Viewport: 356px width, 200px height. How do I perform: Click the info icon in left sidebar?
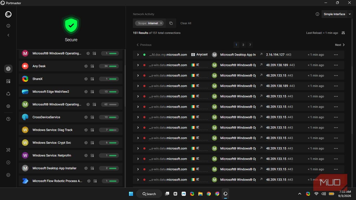(x=8, y=26)
